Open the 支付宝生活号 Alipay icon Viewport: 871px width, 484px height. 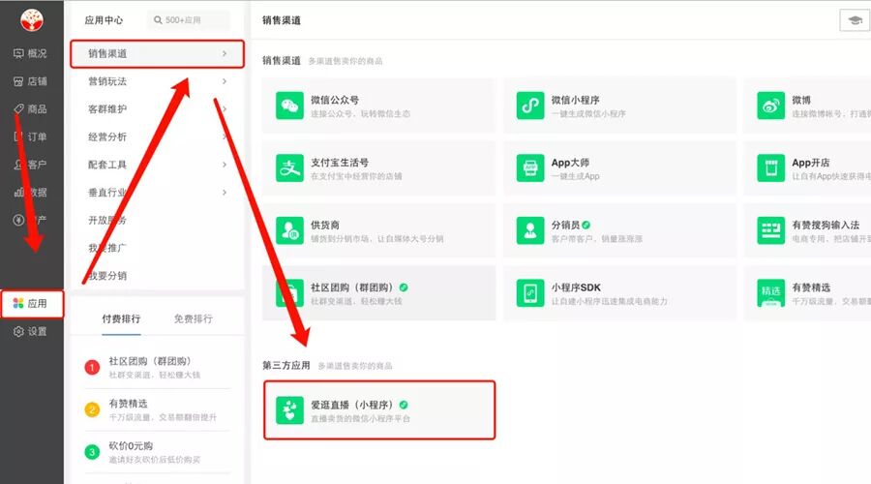click(x=289, y=167)
